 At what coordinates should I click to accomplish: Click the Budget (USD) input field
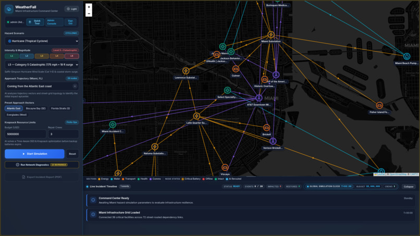26,134
